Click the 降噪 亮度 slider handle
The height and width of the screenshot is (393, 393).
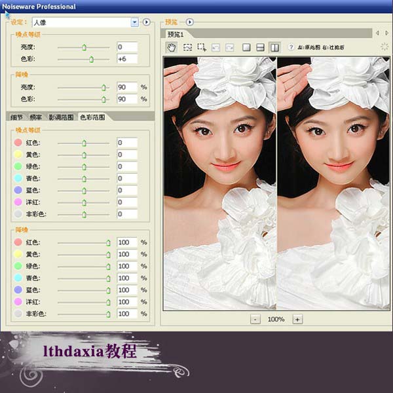click(x=103, y=87)
